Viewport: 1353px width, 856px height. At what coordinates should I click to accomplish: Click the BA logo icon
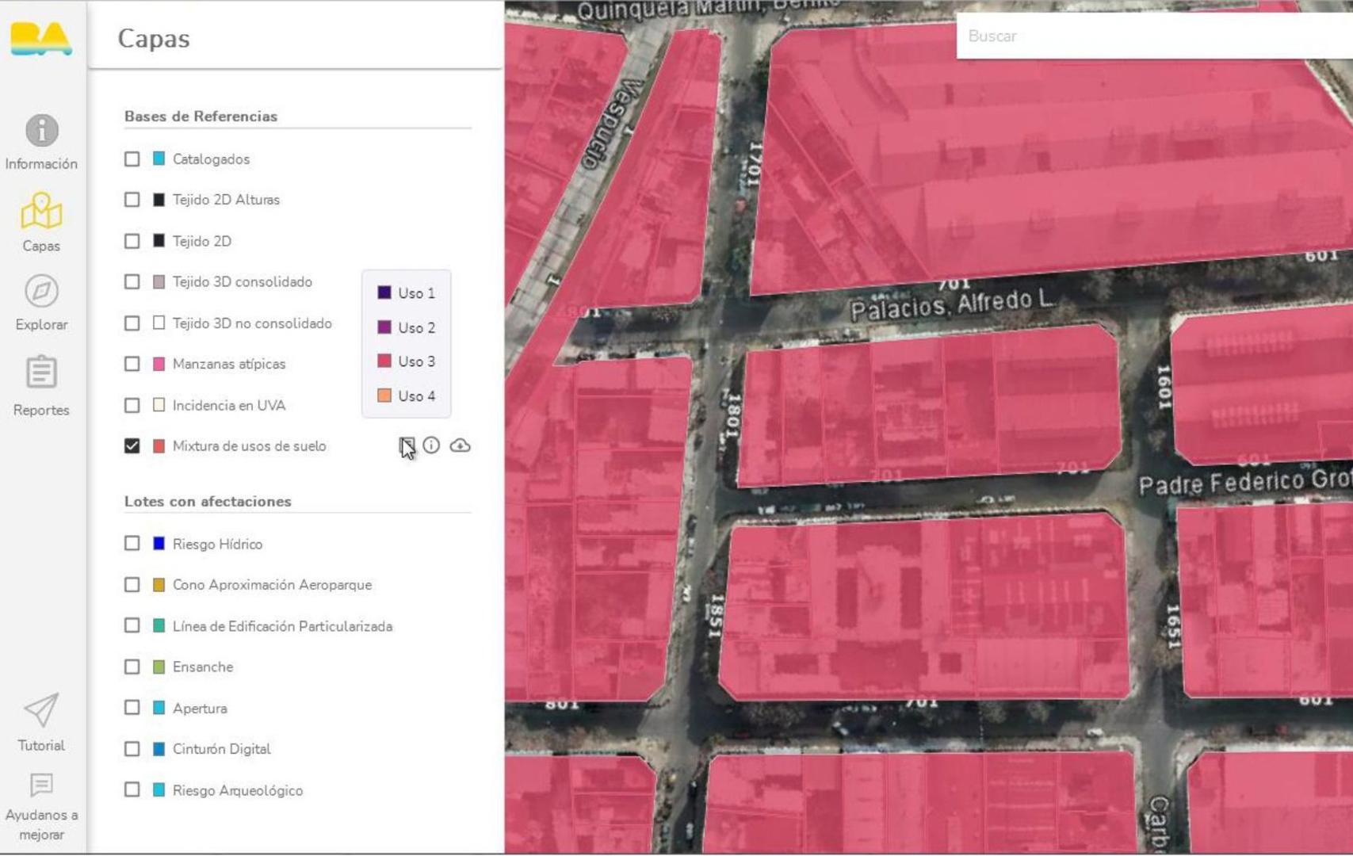[x=41, y=38]
